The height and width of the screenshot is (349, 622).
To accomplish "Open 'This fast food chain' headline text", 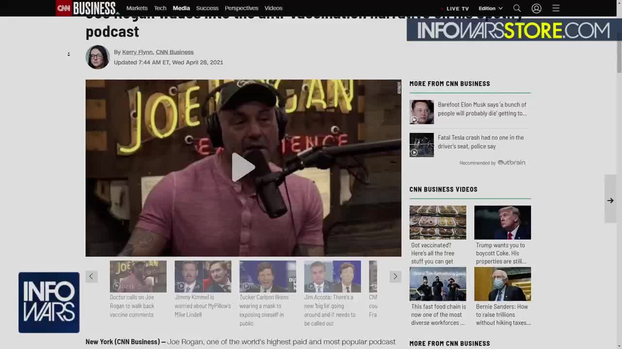I will (x=438, y=315).
